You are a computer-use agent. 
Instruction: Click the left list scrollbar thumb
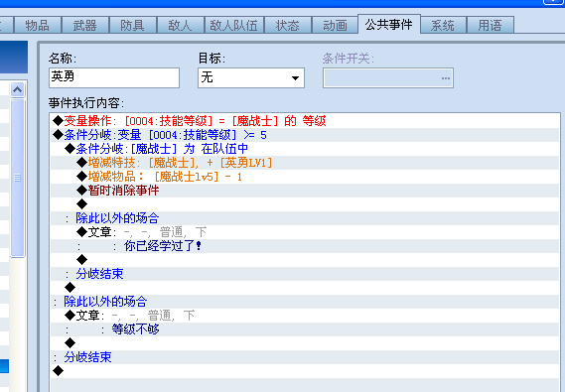tap(17, 178)
